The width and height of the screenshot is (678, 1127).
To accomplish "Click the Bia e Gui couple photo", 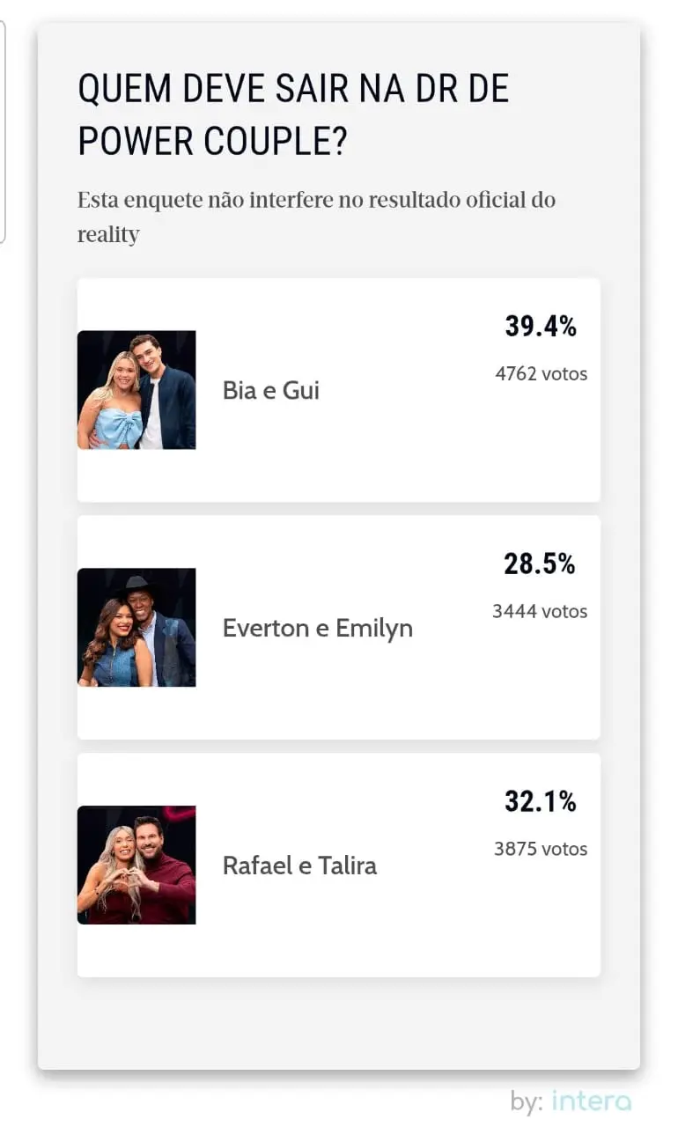I will [136, 390].
